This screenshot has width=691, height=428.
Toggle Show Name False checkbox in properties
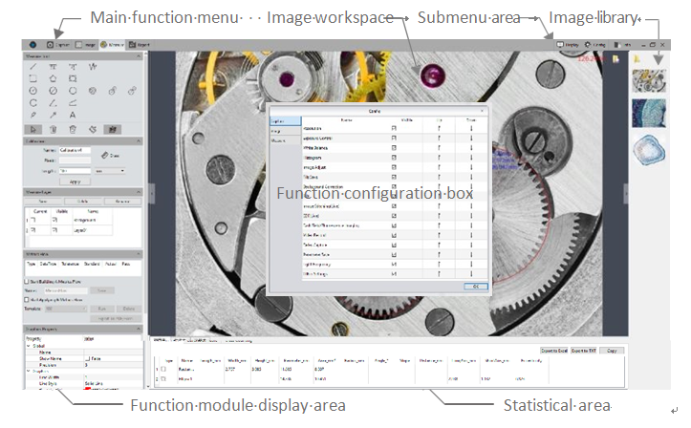coord(87,358)
